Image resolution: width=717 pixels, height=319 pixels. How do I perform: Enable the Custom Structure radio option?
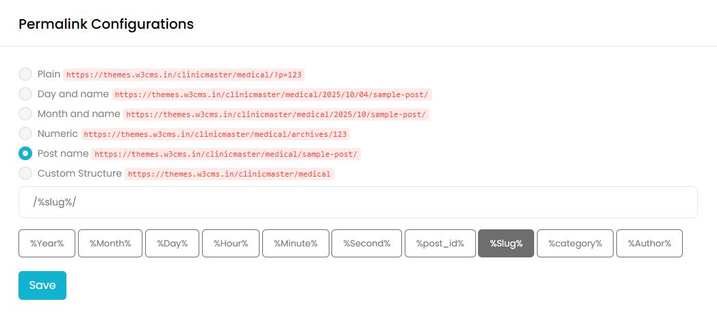point(25,173)
